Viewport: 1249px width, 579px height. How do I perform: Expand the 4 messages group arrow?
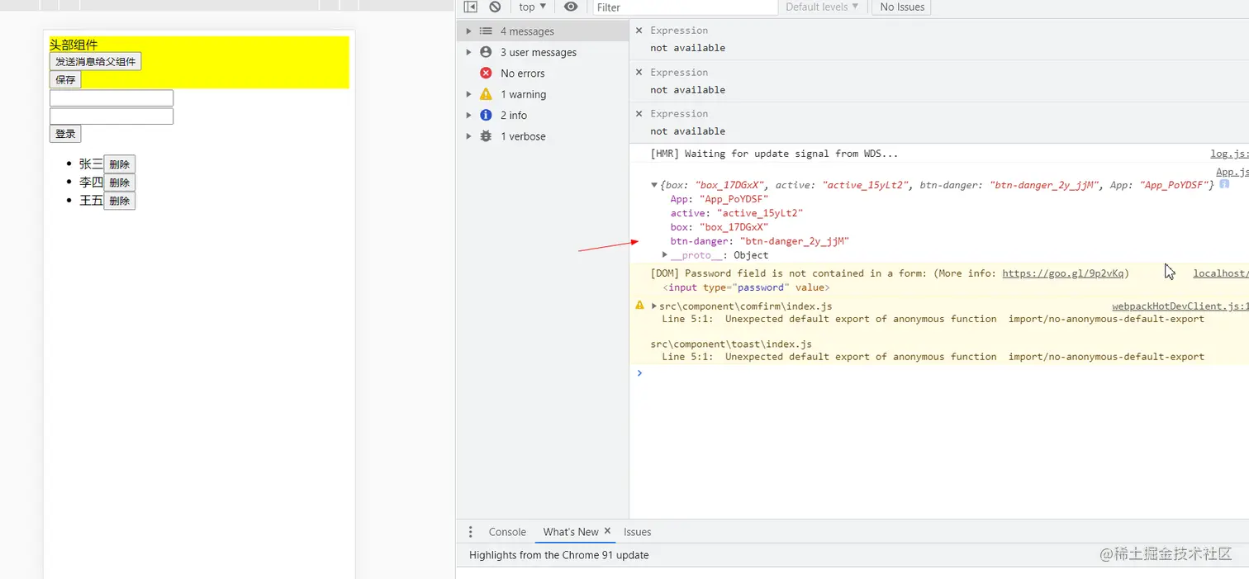[x=469, y=31]
